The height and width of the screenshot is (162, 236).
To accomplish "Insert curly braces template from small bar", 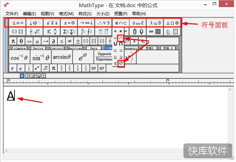I will (102, 41).
